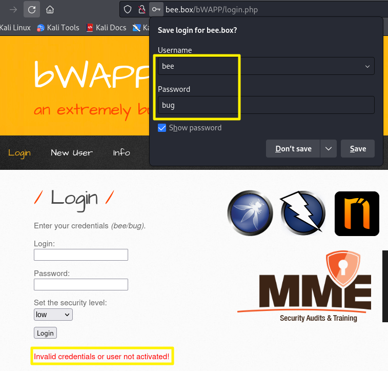The width and height of the screenshot is (388, 371).
Task: Click the Kali Tools bookmark icon
Action: (40, 28)
